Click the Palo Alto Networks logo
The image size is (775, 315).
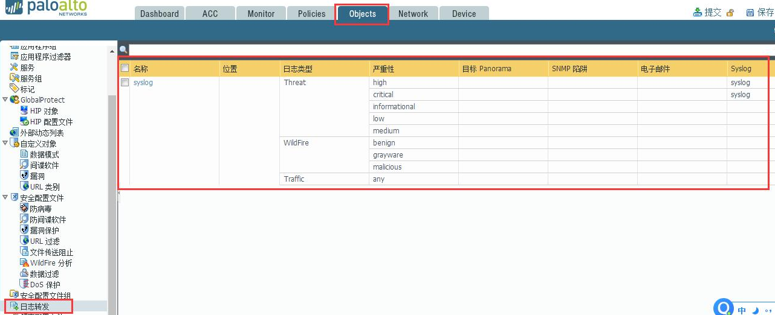(x=47, y=8)
